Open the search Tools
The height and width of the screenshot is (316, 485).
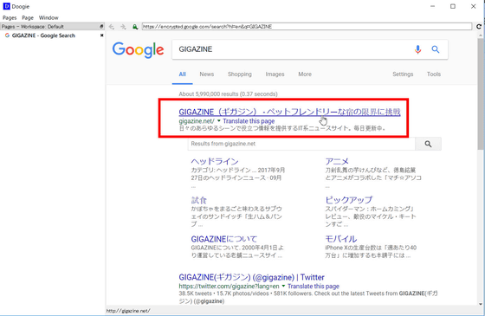434,74
